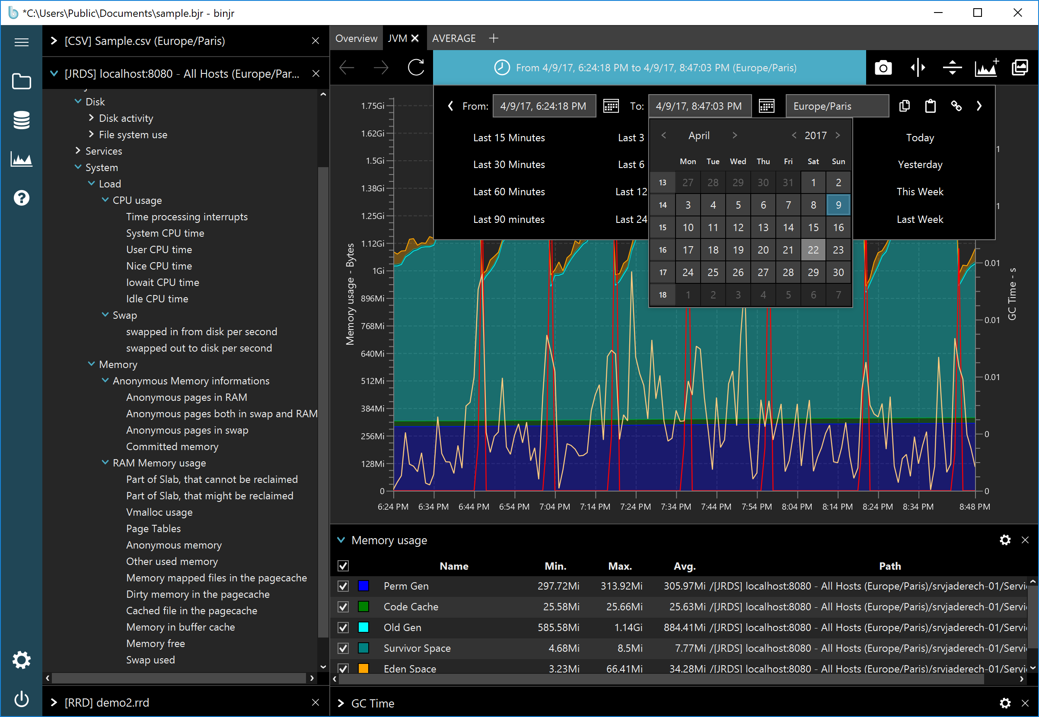Collapse the CPU usage node
This screenshot has width=1039, height=717.
(x=105, y=200)
